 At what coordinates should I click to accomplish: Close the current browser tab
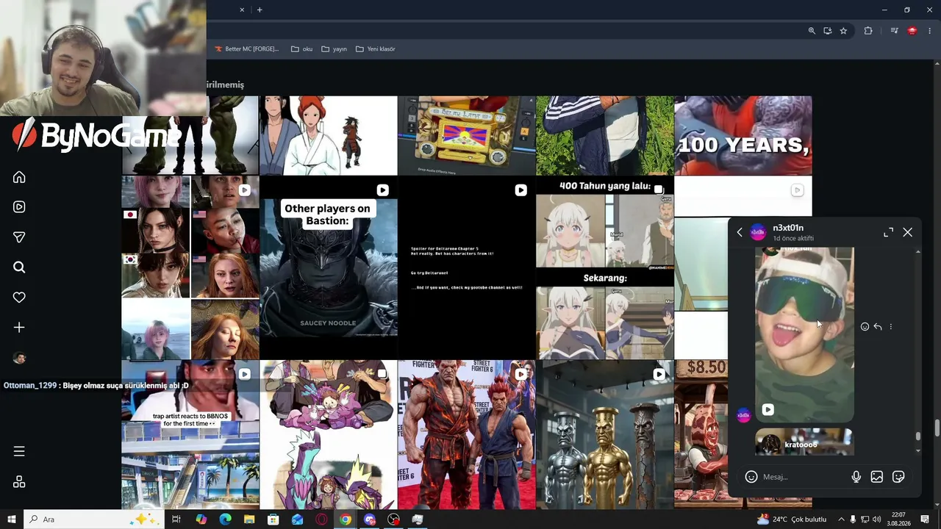coord(242,10)
